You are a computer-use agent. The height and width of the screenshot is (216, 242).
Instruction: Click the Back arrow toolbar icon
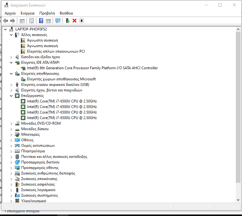(6, 21)
